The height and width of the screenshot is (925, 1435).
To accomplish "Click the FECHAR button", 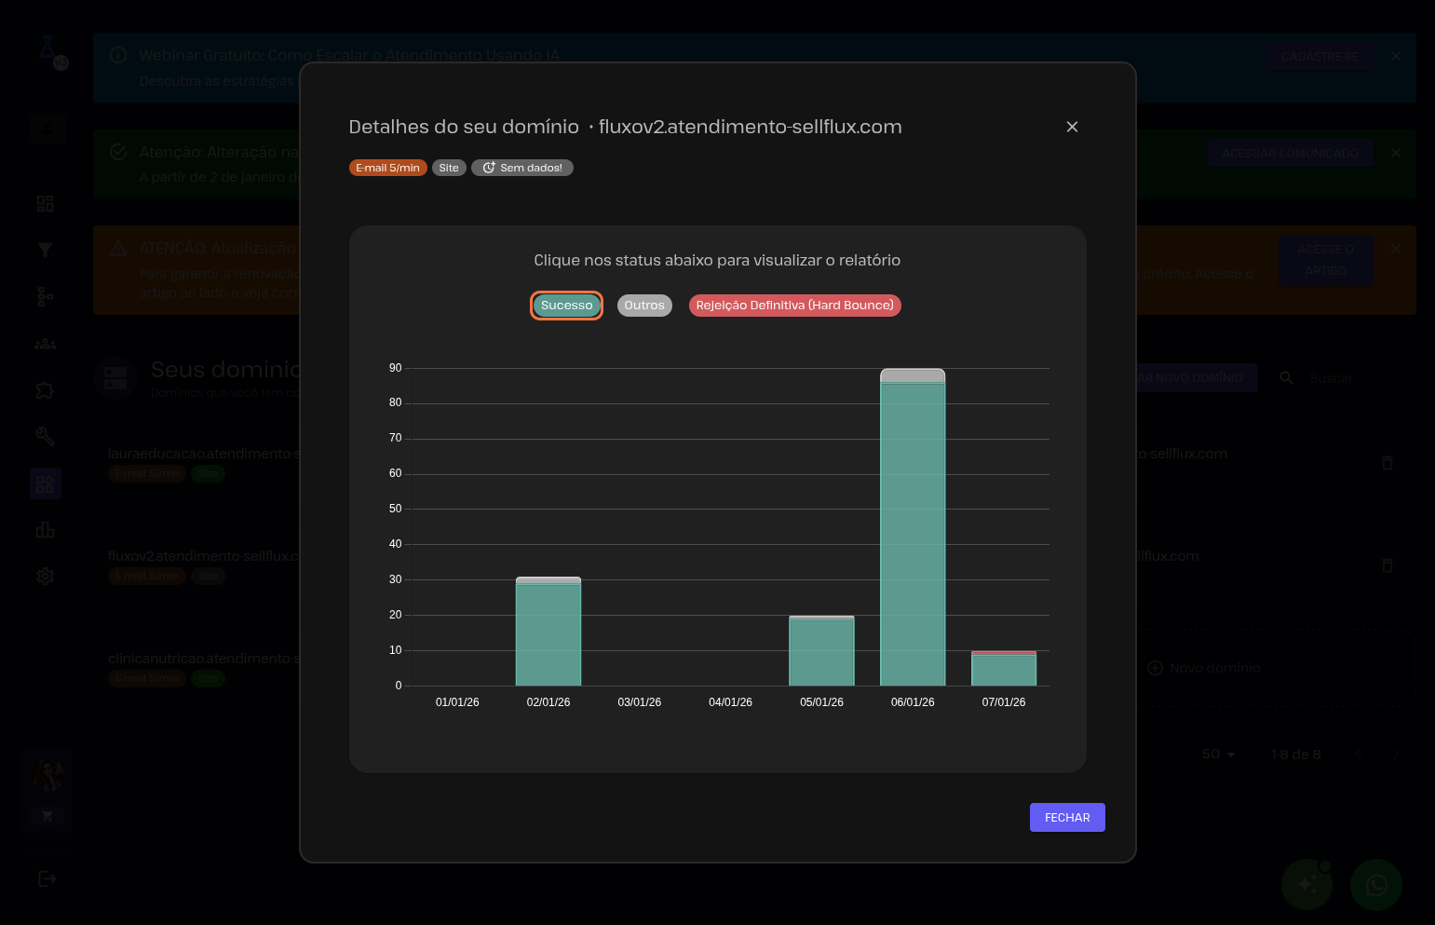I will (x=1066, y=817).
